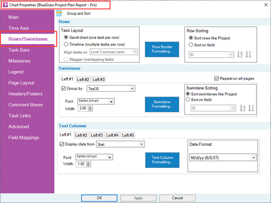Open Row Border Formatting dialog
271x203 pixels.
162,49
